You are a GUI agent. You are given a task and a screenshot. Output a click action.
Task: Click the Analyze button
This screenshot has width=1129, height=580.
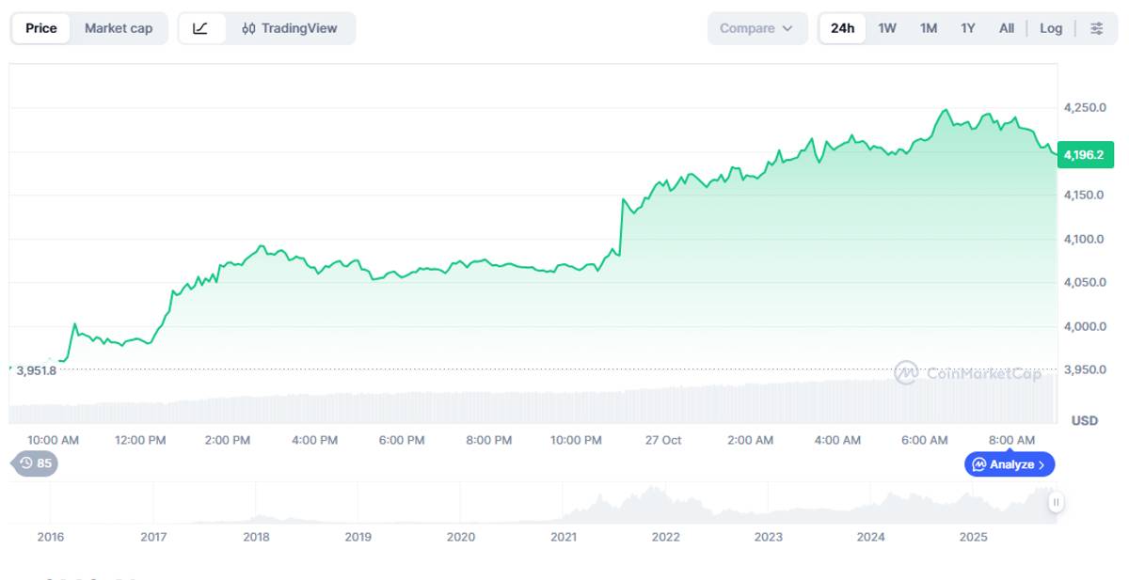(1010, 464)
